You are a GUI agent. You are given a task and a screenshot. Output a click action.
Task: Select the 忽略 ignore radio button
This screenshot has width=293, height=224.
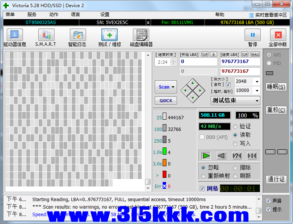203,168
